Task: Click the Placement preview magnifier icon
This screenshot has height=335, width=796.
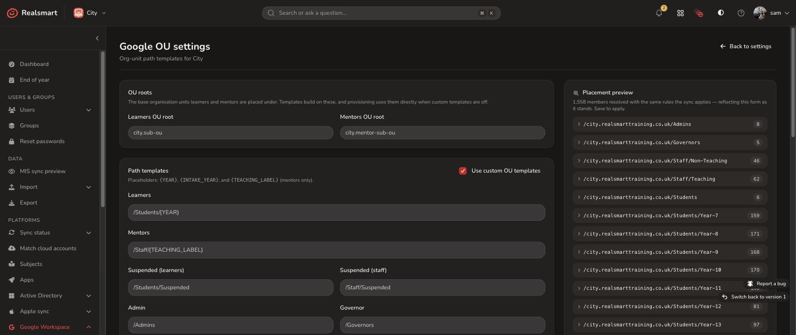Action: click(576, 93)
